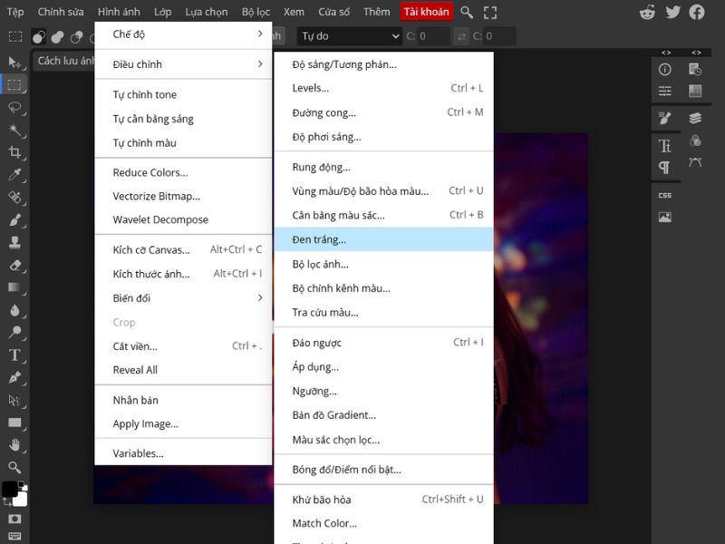Image resolution: width=725 pixels, height=544 pixels.
Task: Open the Facebook link icon
Action: tap(697, 12)
